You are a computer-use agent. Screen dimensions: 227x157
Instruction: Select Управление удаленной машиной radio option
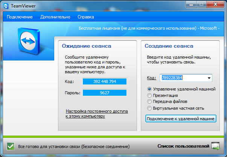click(x=149, y=89)
